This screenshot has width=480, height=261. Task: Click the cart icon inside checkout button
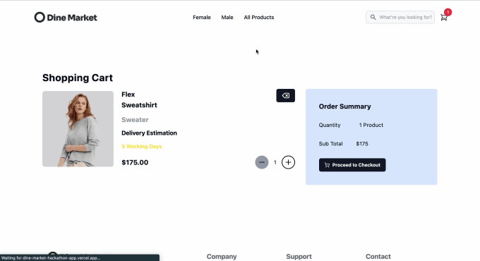click(x=327, y=165)
